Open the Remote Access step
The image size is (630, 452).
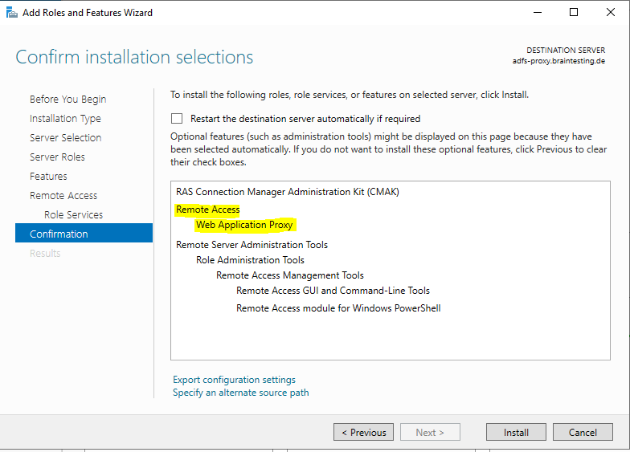pyautogui.click(x=63, y=196)
